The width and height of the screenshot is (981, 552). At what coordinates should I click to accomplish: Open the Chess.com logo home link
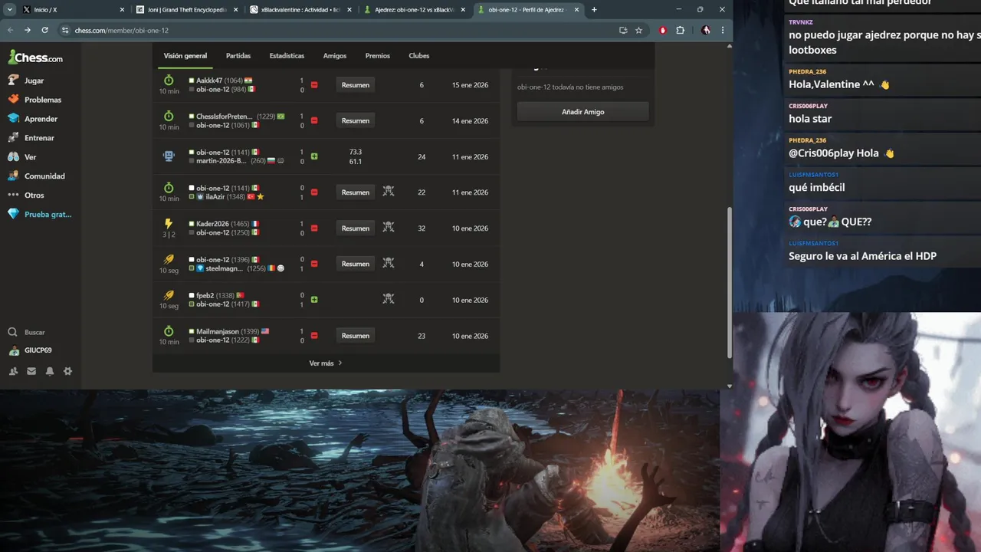click(35, 58)
